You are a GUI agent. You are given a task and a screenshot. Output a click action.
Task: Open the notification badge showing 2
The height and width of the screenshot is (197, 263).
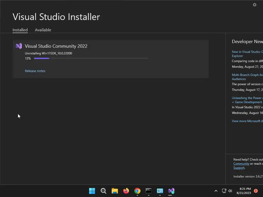pos(256,191)
